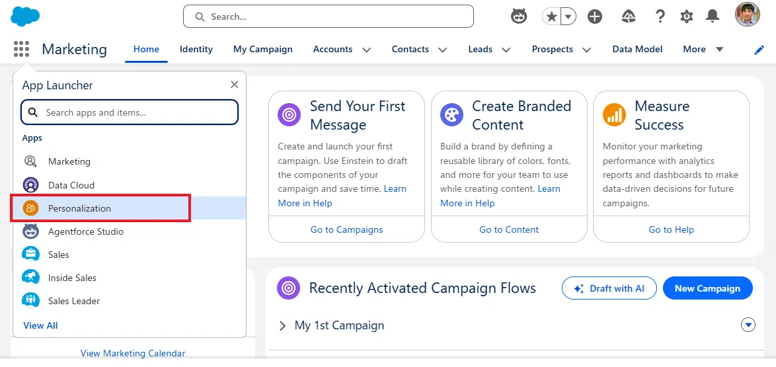The height and width of the screenshot is (367, 776).
Task: Select the Sales Leader app icon
Action: point(30,300)
